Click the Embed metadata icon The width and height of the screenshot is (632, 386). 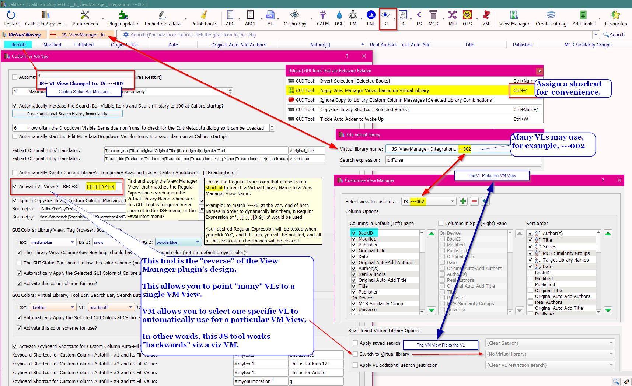click(x=163, y=18)
